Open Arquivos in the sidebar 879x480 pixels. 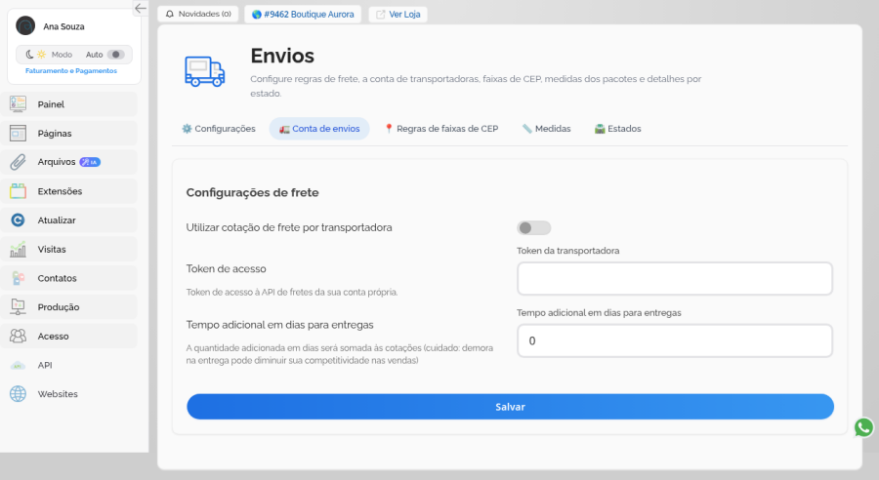69,162
